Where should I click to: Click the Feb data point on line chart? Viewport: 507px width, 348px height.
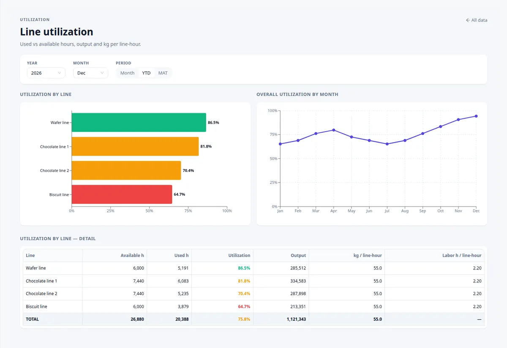(x=298, y=140)
